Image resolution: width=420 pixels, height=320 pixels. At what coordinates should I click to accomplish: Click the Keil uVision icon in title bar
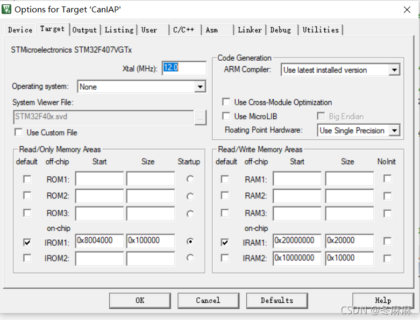6,9
